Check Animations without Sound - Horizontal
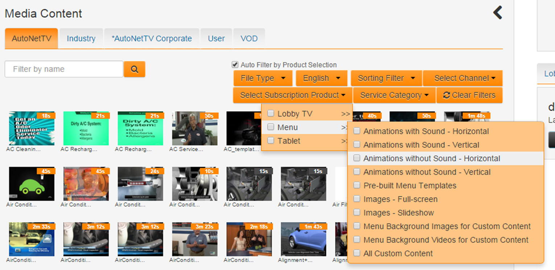 357,158
